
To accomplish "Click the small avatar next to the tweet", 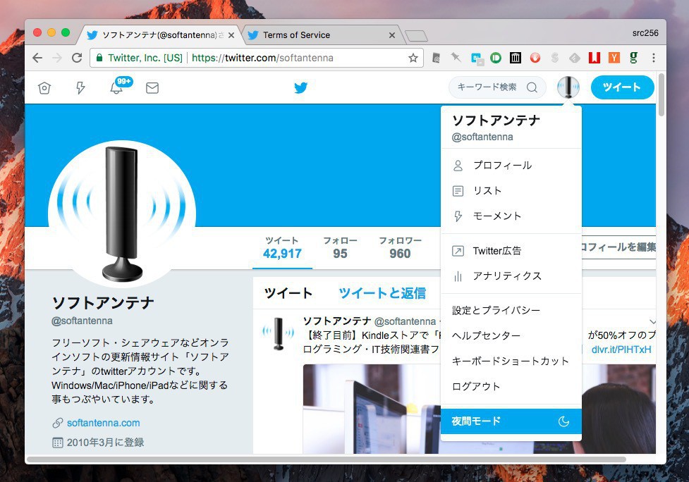I will [x=278, y=333].
